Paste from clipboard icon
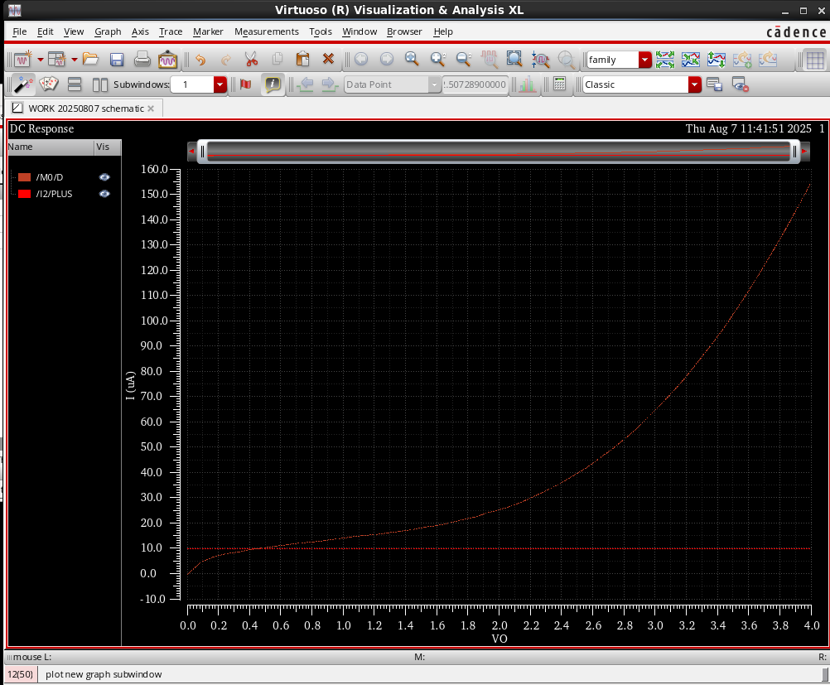Viewport: 830px width, 685px height. [x=302, y=60]
